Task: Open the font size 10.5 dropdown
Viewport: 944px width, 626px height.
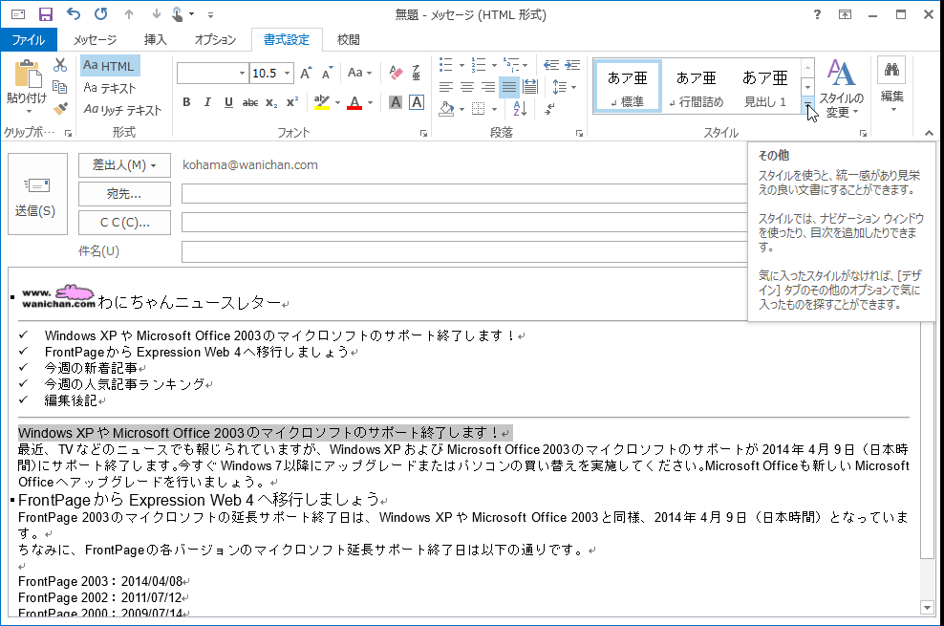Action: point(288,73)
